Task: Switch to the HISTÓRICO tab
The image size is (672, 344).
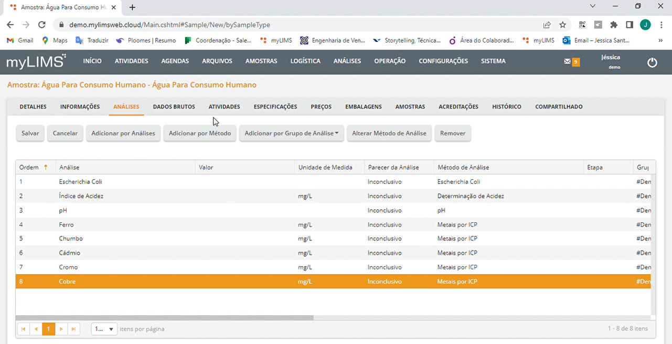Action: click(x=507, y=107)
